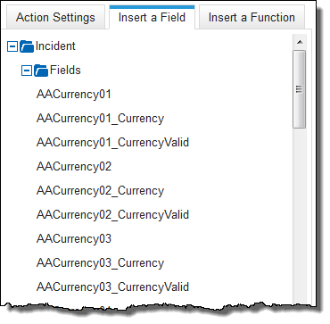Select the AACurrency01 field

pyautogui.click(x=74, y=95)
